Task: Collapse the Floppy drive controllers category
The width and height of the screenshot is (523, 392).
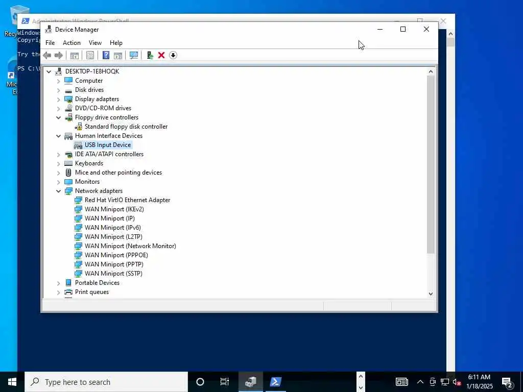Action: pos(59,117)
